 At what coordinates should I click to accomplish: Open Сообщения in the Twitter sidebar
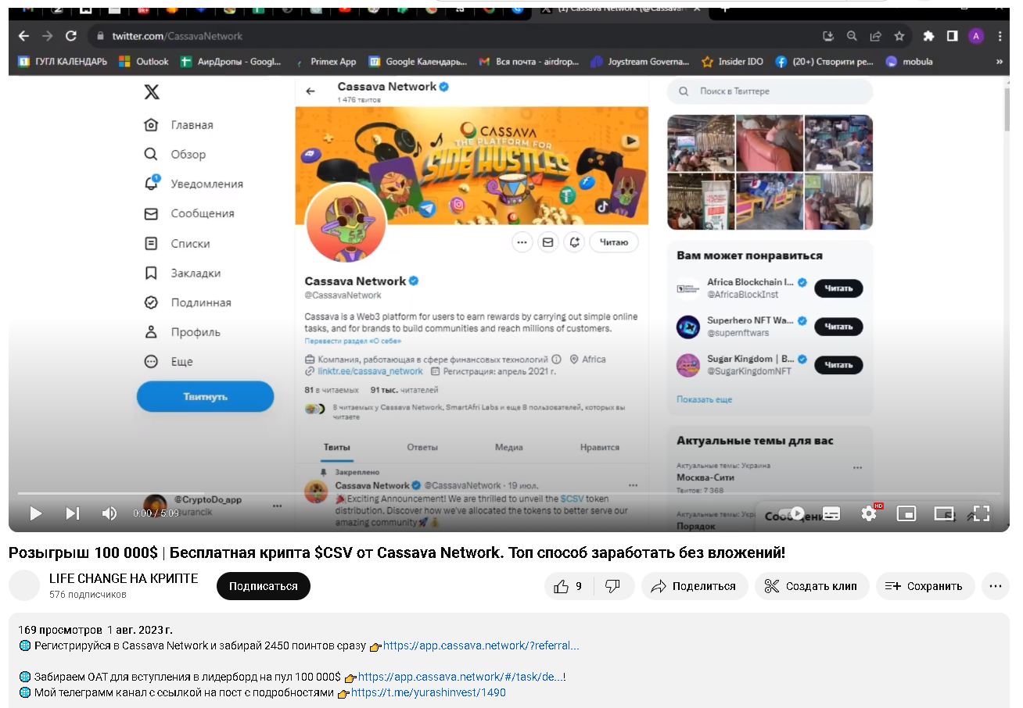(189, 213)
